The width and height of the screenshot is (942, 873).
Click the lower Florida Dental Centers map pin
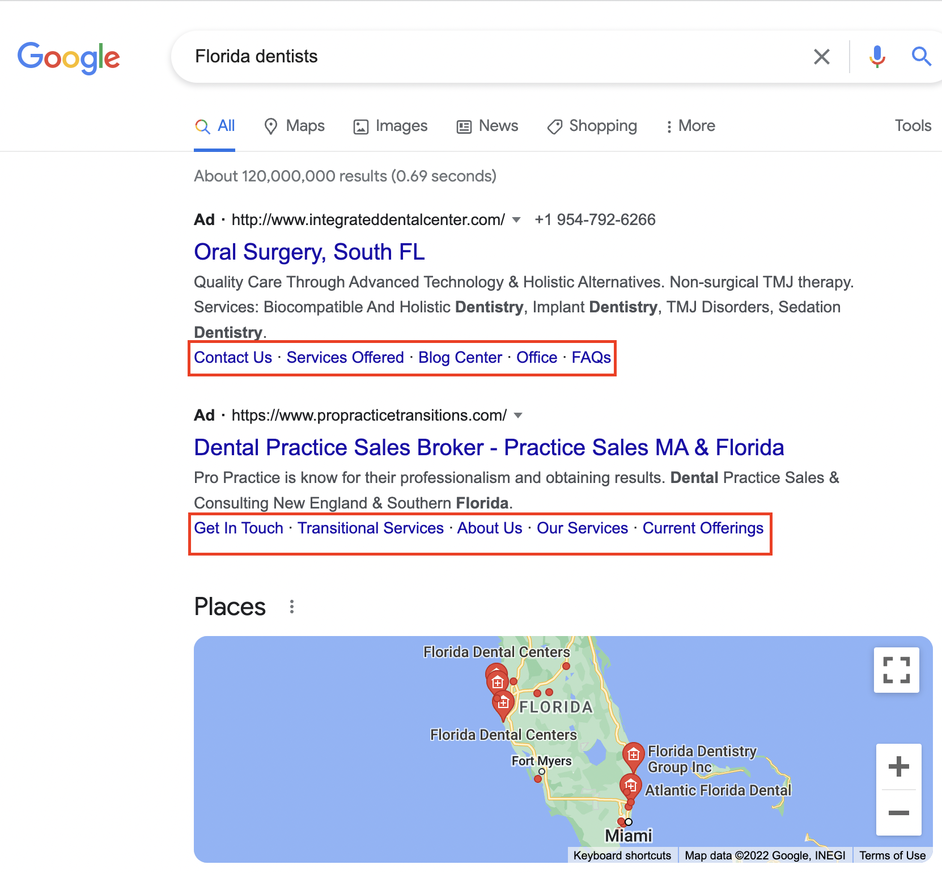pyautogui.click(x=503, y=705)
